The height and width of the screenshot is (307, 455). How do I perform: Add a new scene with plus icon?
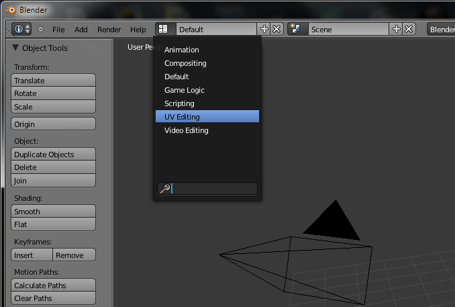(x=396, y=30)
